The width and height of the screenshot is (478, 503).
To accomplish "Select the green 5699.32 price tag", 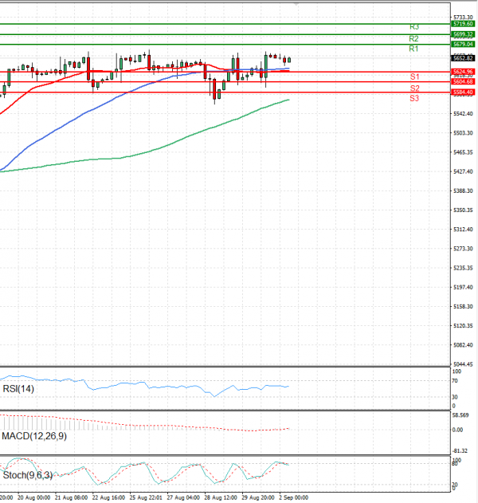I will (463, 34).
